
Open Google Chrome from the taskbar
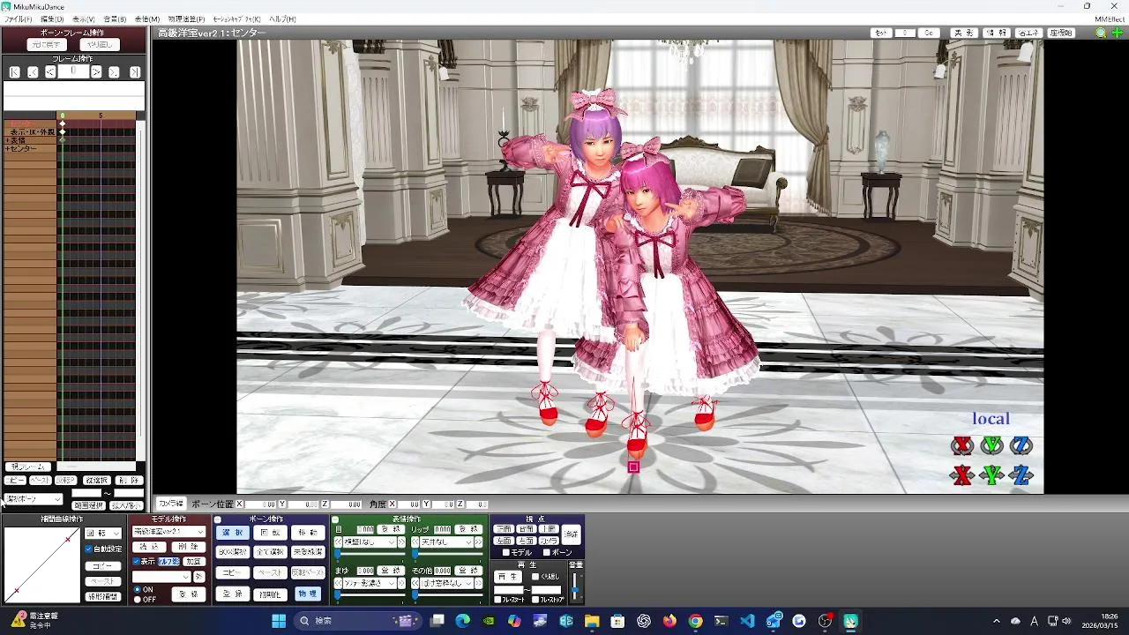pyautogui.click(x=695, y=621)
